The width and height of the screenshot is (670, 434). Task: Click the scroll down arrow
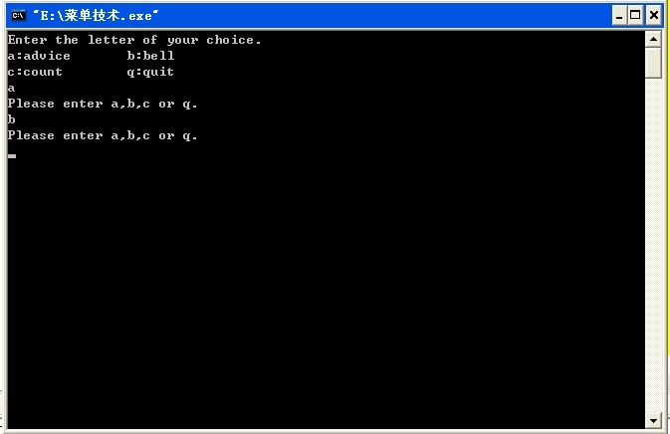[653, 421]
